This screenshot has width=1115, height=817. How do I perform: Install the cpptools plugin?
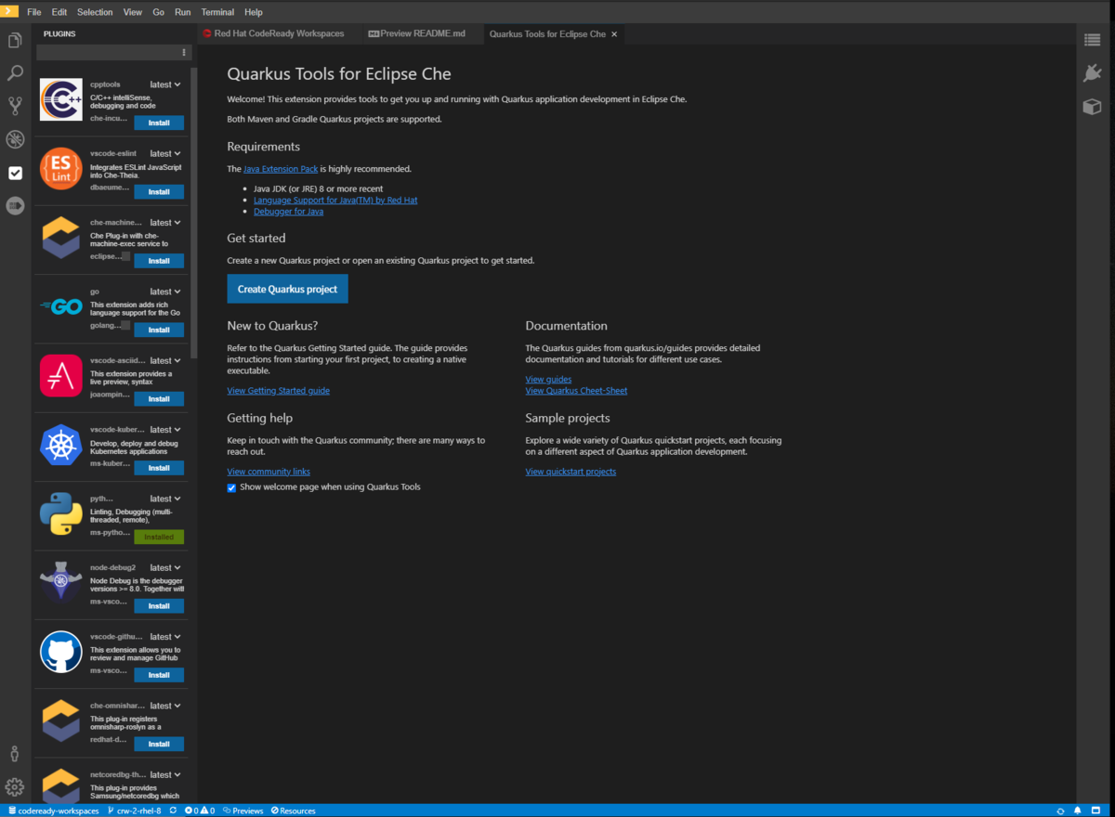[x=159, y=123]
